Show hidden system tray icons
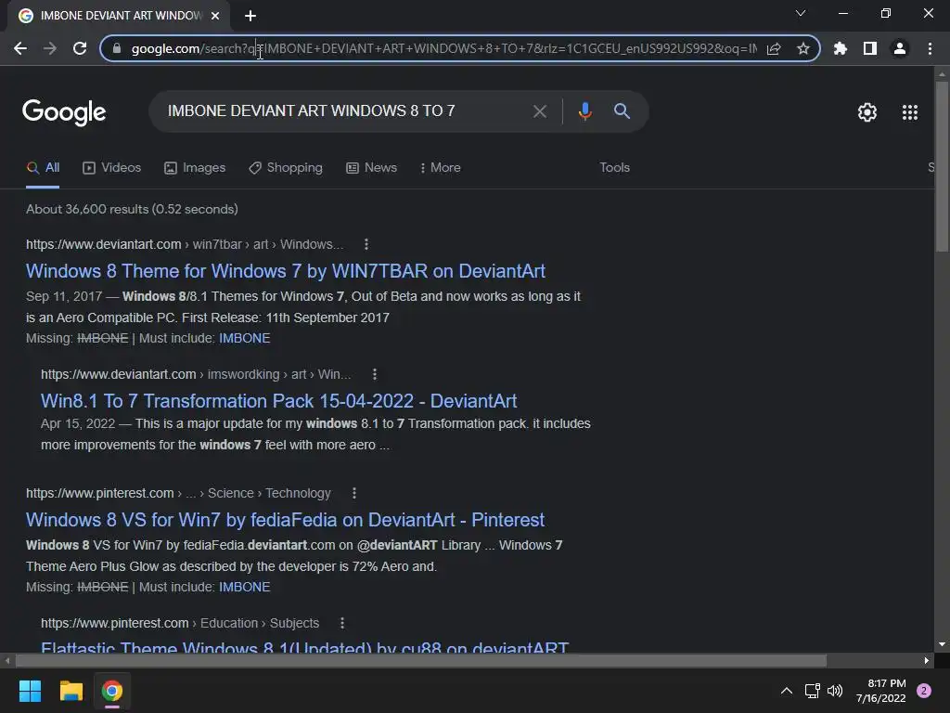Screen dimensions: 950x713 [787, 691]
